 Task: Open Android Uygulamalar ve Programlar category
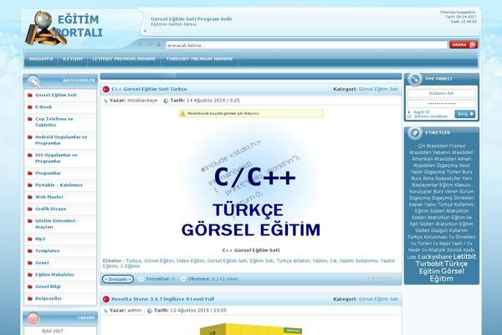tap(61, 140)
